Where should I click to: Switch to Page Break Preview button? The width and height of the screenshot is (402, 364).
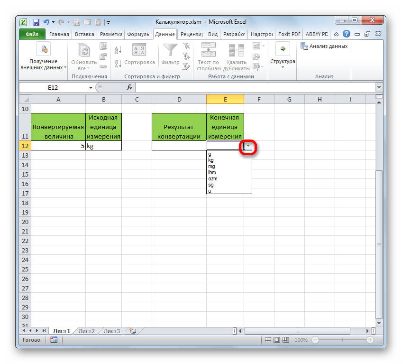click(x=285, y=340)
